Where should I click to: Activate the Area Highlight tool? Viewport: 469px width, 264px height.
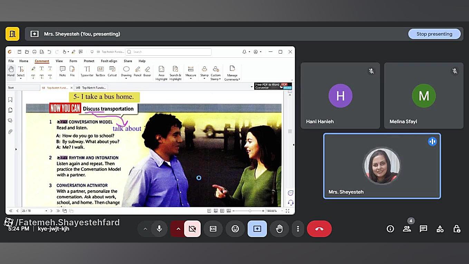[161, 73]
